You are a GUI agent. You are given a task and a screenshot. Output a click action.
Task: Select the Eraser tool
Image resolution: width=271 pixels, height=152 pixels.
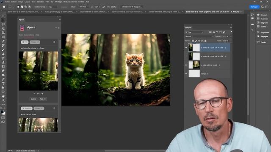[3, 62]
